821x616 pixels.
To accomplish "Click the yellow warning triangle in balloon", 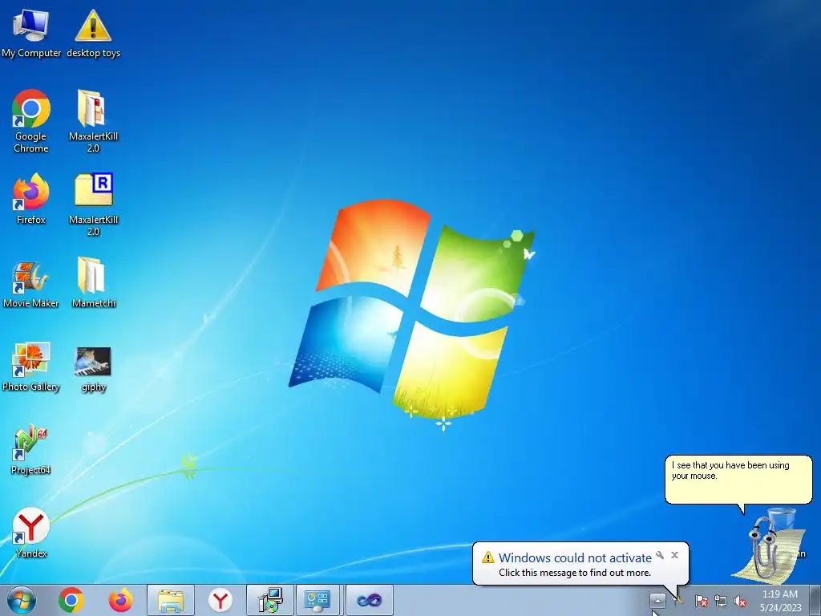I will (x=488, y=557).
